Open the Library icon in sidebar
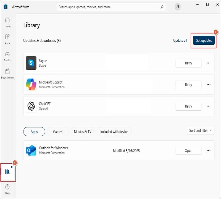 pyautogui.click(x=7, y=172)
